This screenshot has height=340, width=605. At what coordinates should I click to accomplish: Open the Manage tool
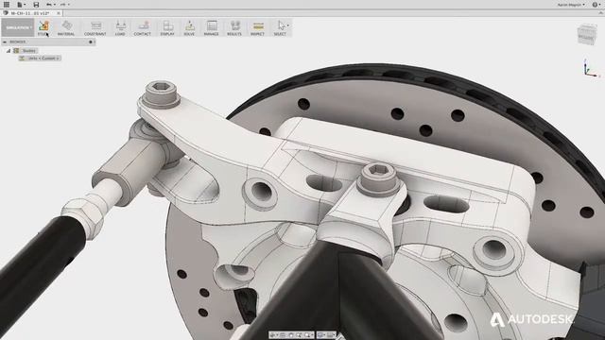[212, 27]
